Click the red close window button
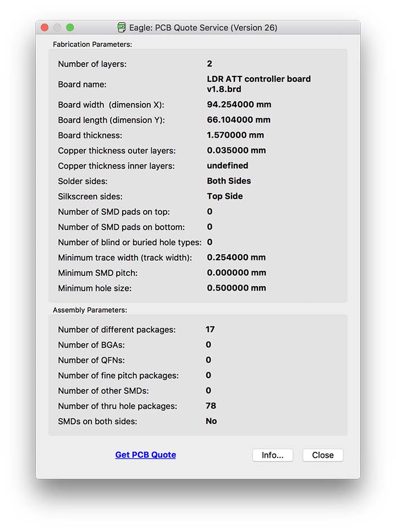 45,28
